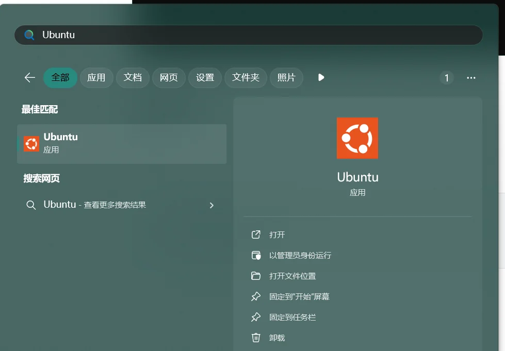Click the large Ubuntu logo in details pane
The width and height of the screenshot is (505, 351).
coord(357,138)
